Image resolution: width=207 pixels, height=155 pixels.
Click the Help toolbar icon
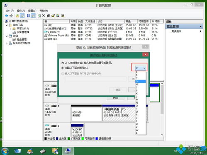coord(28,16)
